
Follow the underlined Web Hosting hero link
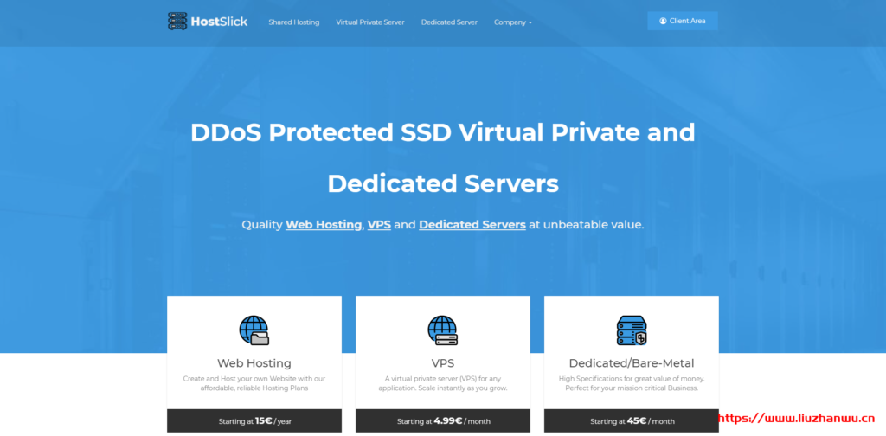(324, 224)
